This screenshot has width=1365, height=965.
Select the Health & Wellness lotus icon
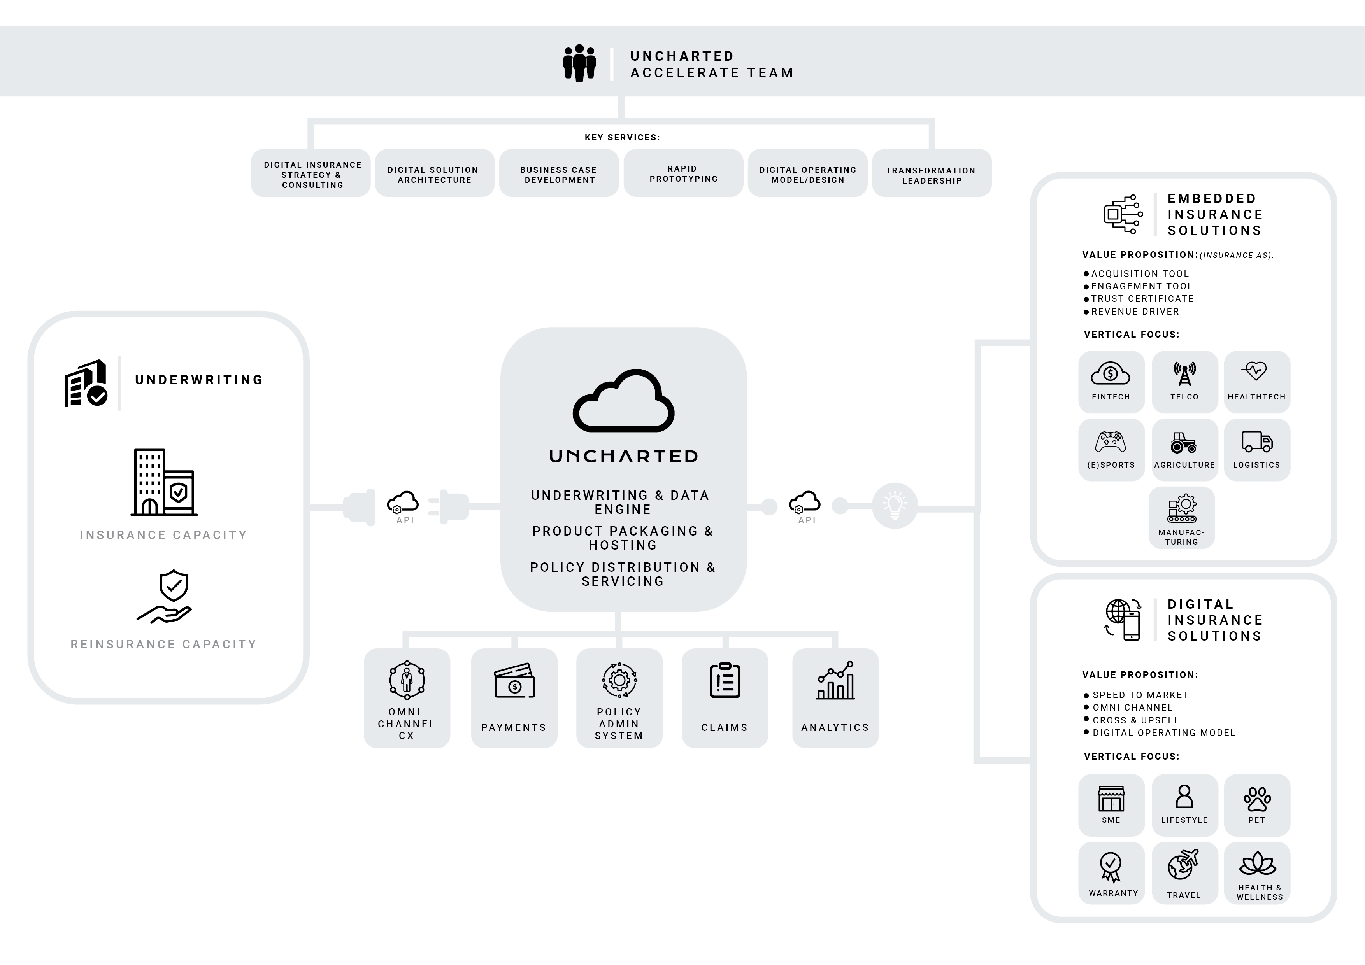[1257, 863]
